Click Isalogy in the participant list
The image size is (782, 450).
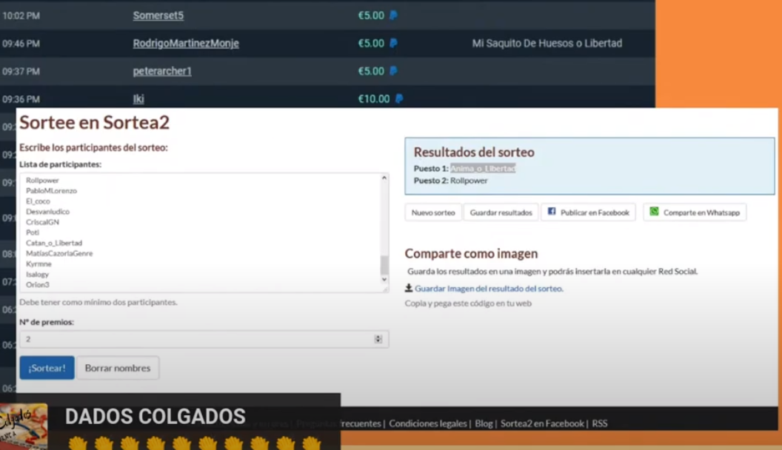click(38, 275)
